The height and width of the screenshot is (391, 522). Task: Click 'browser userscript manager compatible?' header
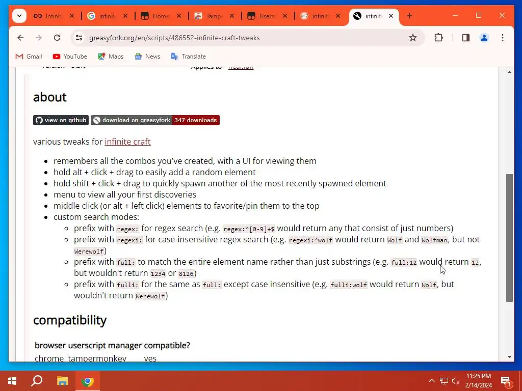[112, 346]
